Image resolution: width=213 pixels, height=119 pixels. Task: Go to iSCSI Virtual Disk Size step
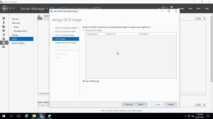(x=65, y=35)
